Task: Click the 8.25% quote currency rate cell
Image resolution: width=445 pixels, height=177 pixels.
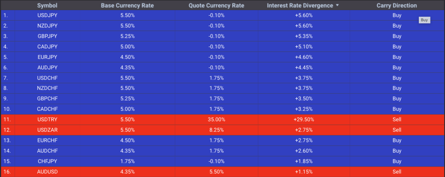Action: (x=217, y=130)
